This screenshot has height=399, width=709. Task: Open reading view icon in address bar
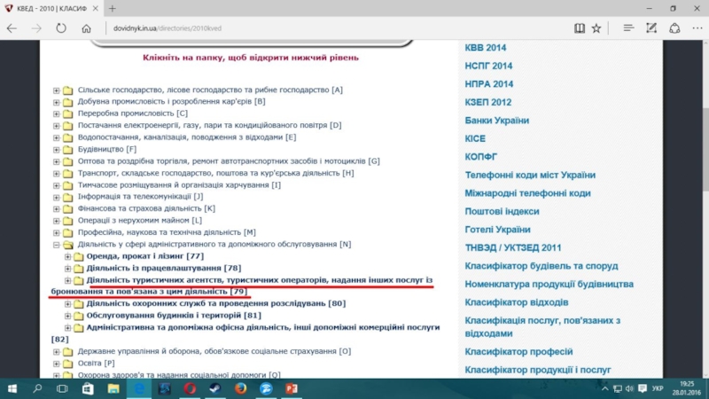click(x=580, y=28)
